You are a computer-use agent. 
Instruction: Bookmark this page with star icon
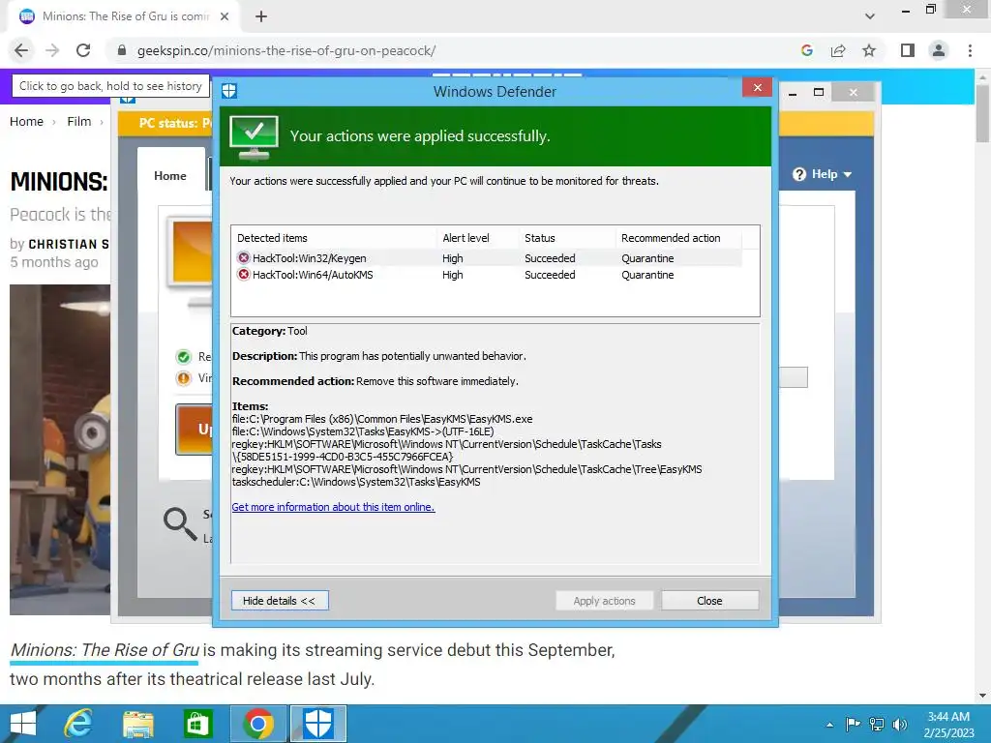869,50
